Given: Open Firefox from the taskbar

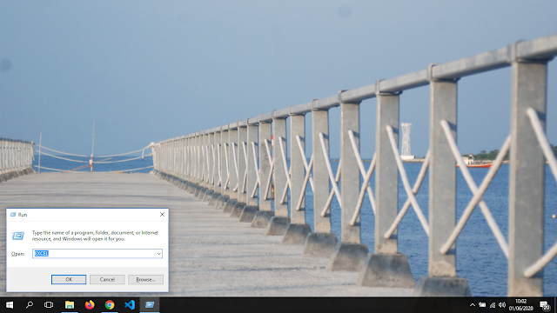Looking at the screenshot, I should [90, 305].
